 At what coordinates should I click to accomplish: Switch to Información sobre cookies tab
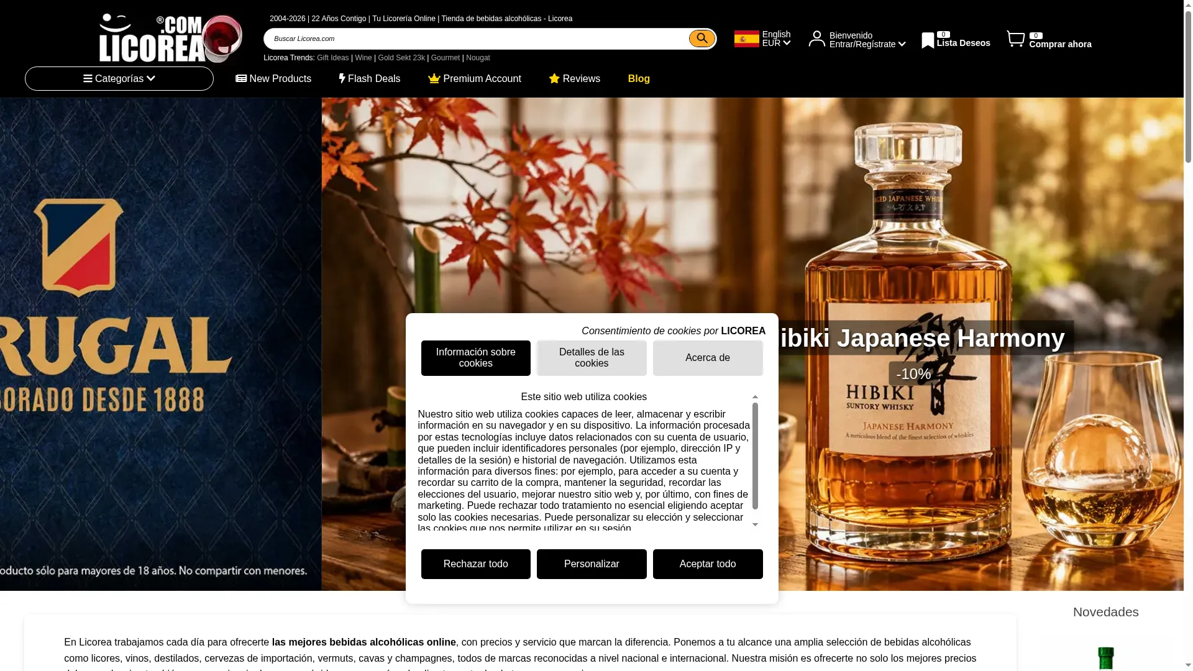475,358
